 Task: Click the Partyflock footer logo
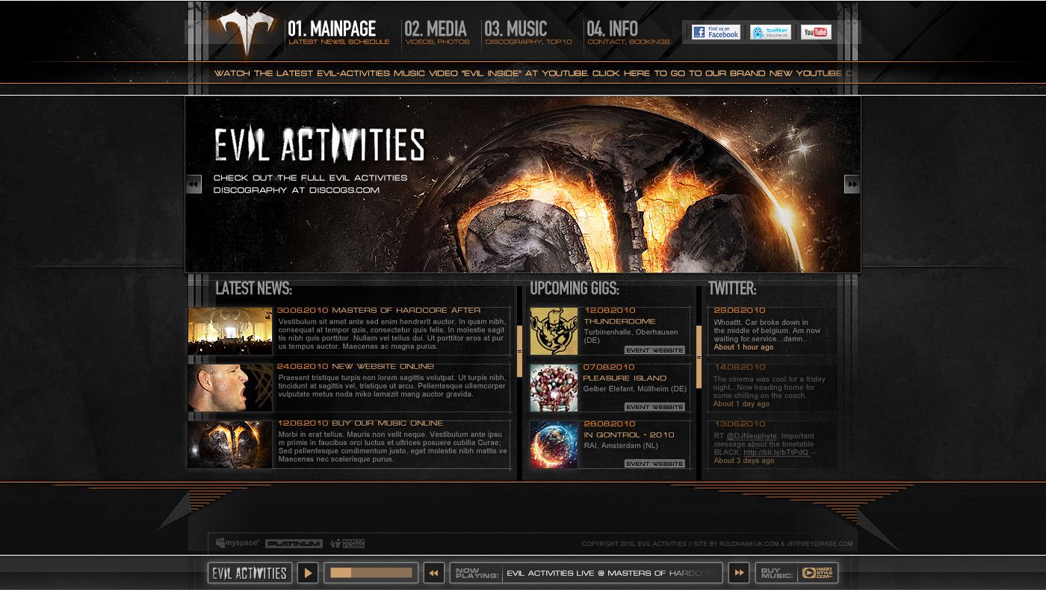pyautogui.click(x=347, y=544)
